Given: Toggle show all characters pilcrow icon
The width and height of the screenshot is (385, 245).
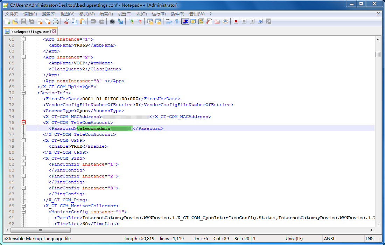Looking at the screenshot, I should pyautogui.click(x=177, y=21).
